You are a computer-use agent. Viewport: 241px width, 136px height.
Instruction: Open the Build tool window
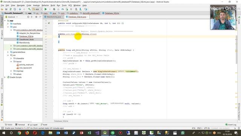pyautogui.click(x=44, y=125)
